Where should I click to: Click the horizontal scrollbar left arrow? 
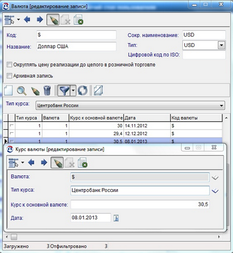pos(7,236)
